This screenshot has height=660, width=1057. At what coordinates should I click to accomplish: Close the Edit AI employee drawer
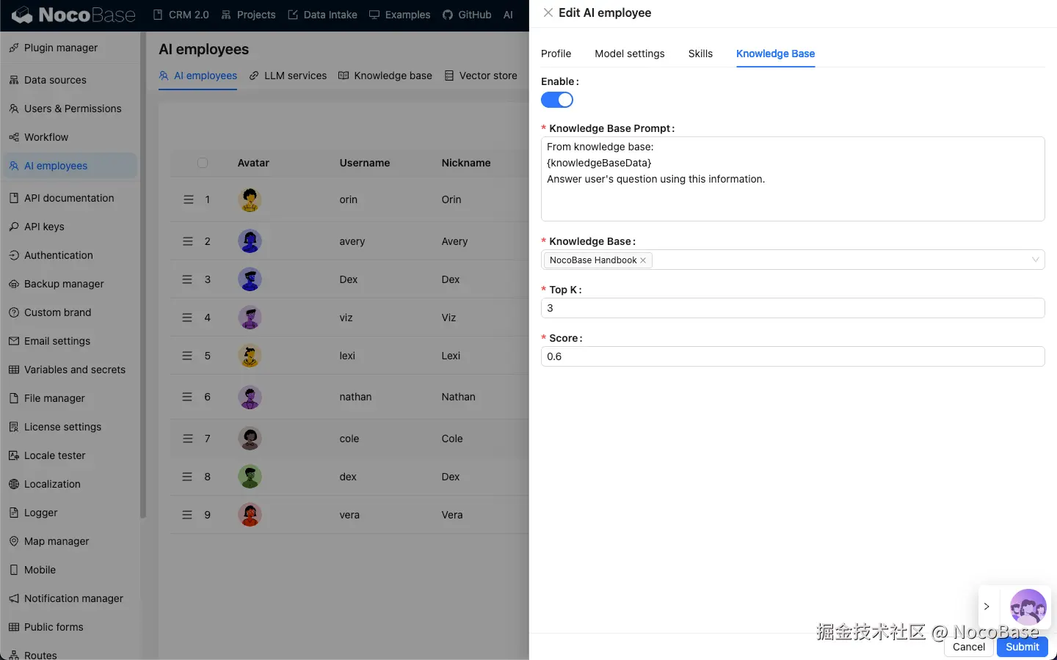548,12
